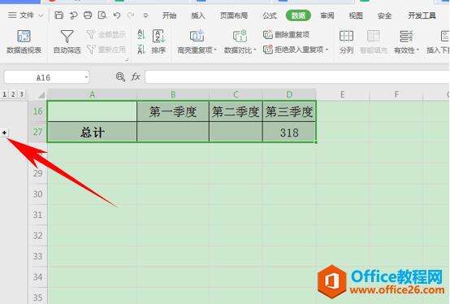Image resolution: width=450 pixels, height=304 pixels.
Task: Select row 33 header
Action: (37, 256)
